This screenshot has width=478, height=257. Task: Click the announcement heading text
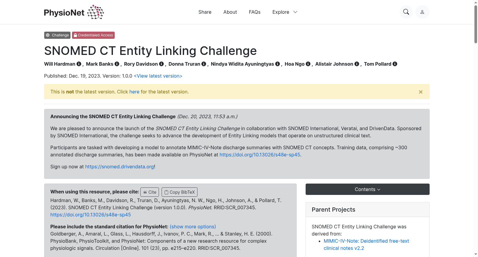coord(113,116)
